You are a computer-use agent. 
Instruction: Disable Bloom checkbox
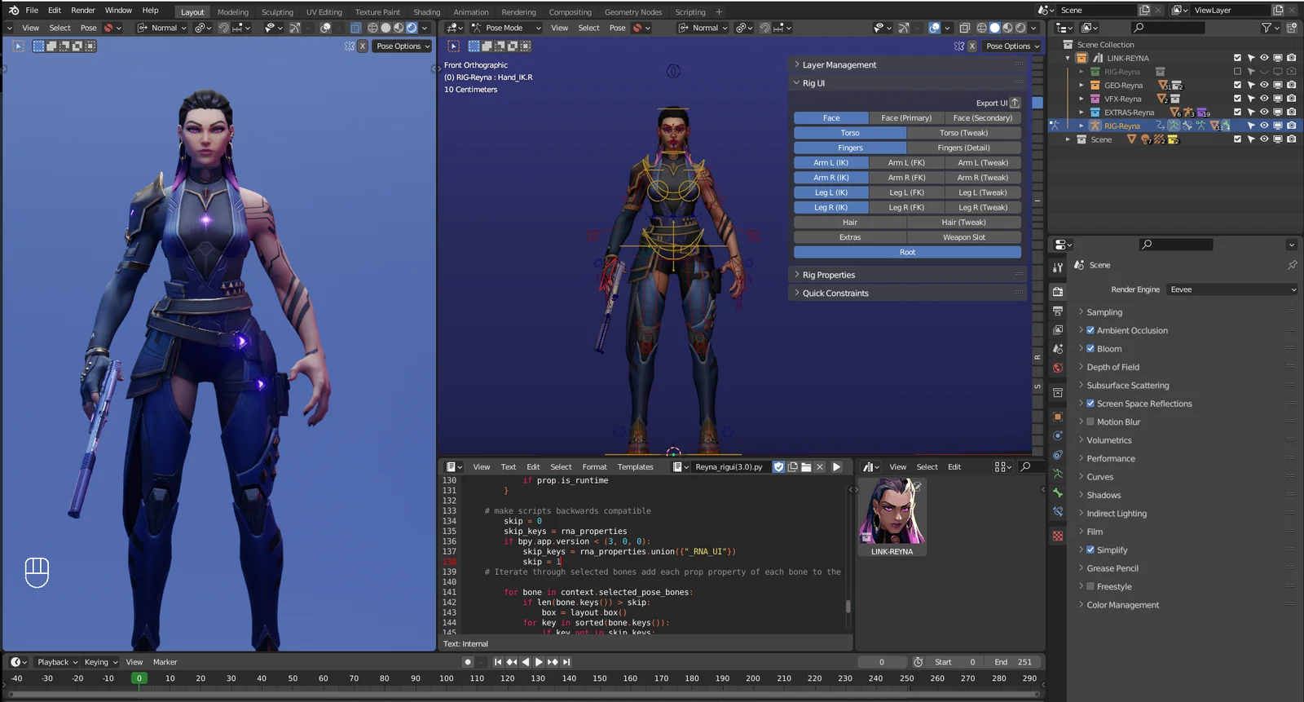[1090, 348]
